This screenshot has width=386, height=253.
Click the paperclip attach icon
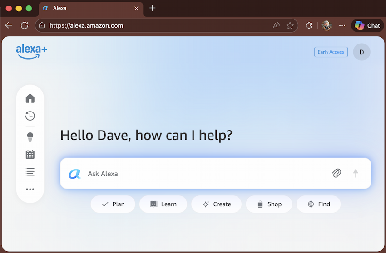point(337,173)
